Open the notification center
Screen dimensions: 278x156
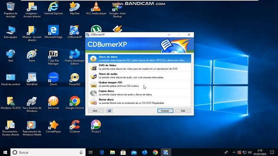tap(272, 152)
